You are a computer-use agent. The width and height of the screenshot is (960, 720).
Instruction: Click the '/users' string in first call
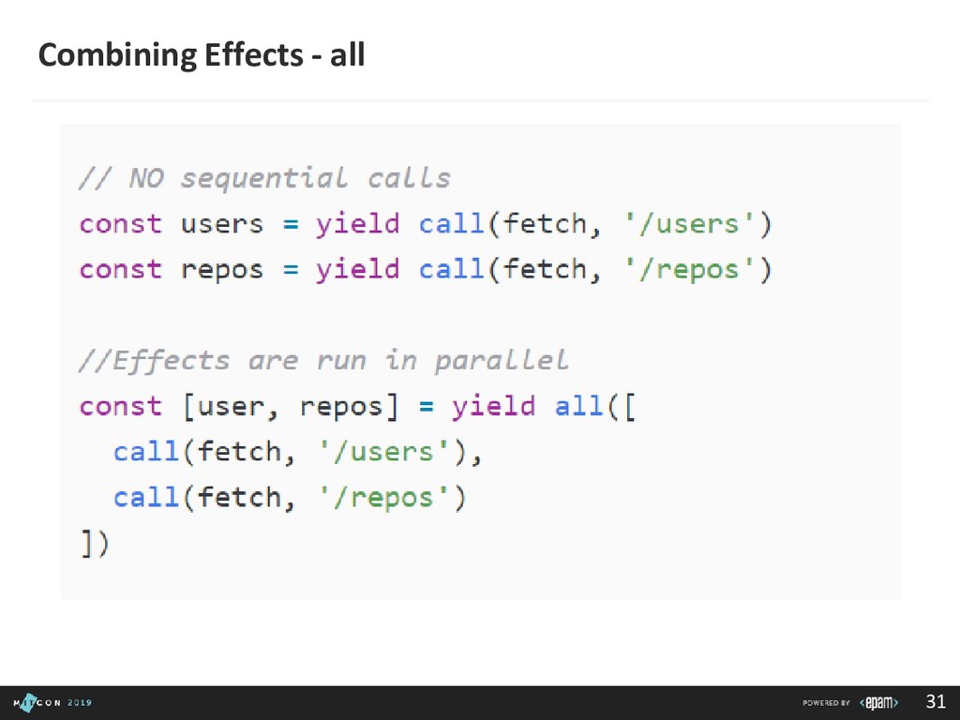click(689, 224)
